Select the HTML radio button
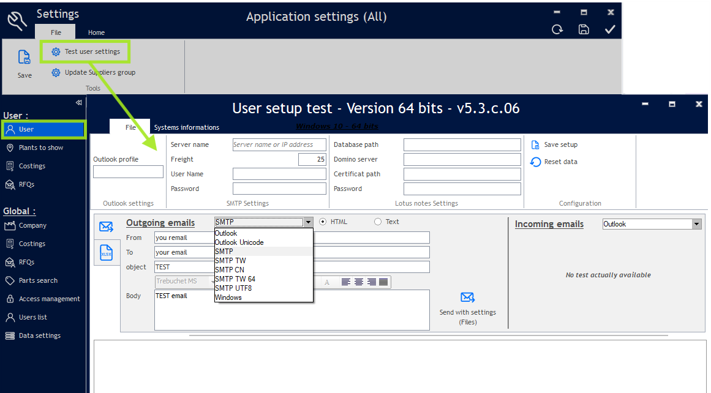This screenshot has height=393, width=711. coord(323,222)
